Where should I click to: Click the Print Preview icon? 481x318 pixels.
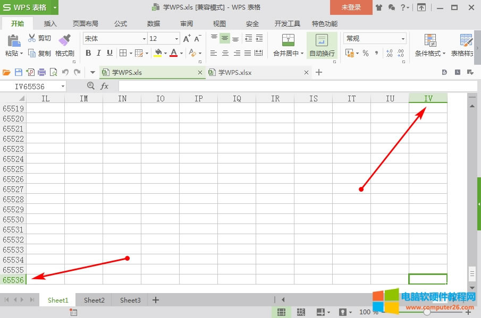coord(54,72)
